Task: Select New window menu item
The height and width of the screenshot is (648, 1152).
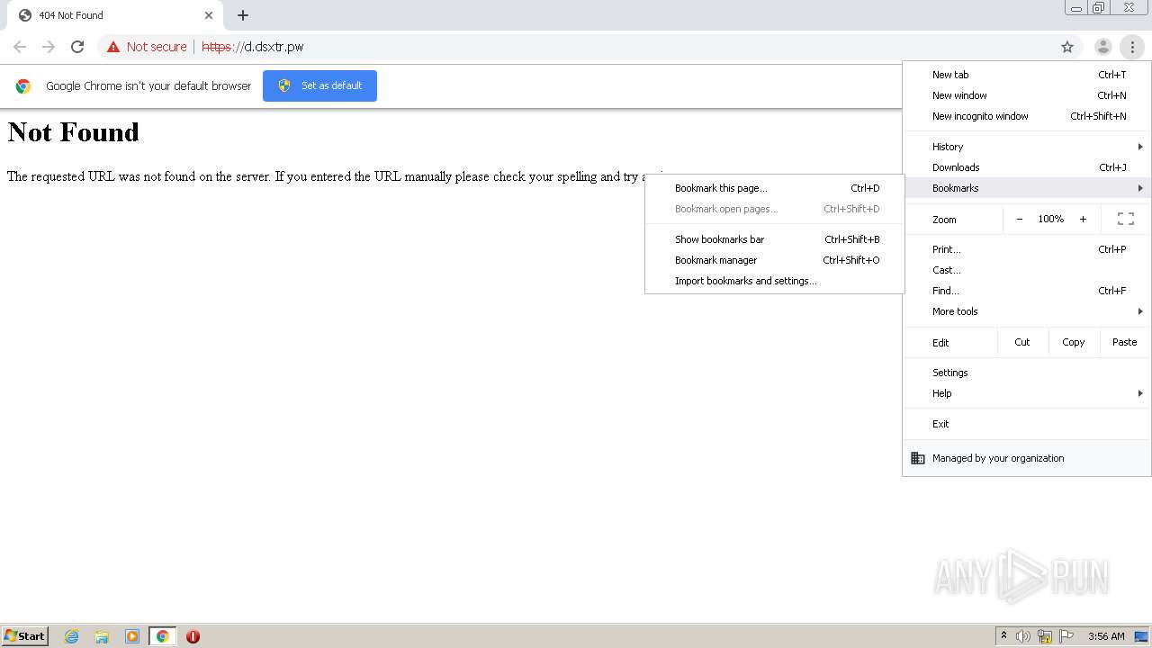Action: coord(1027,95)
